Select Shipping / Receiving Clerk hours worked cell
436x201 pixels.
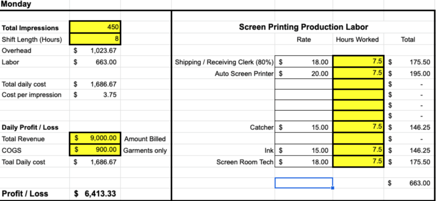[358, 62]
